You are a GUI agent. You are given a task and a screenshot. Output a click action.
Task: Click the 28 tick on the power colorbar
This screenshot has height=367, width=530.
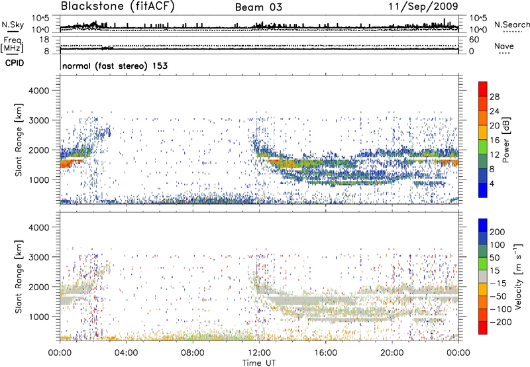point(494,97)
